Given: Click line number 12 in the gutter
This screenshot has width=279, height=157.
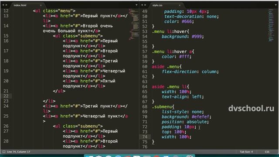Looking at the screenshot, I should coord(6,11).
